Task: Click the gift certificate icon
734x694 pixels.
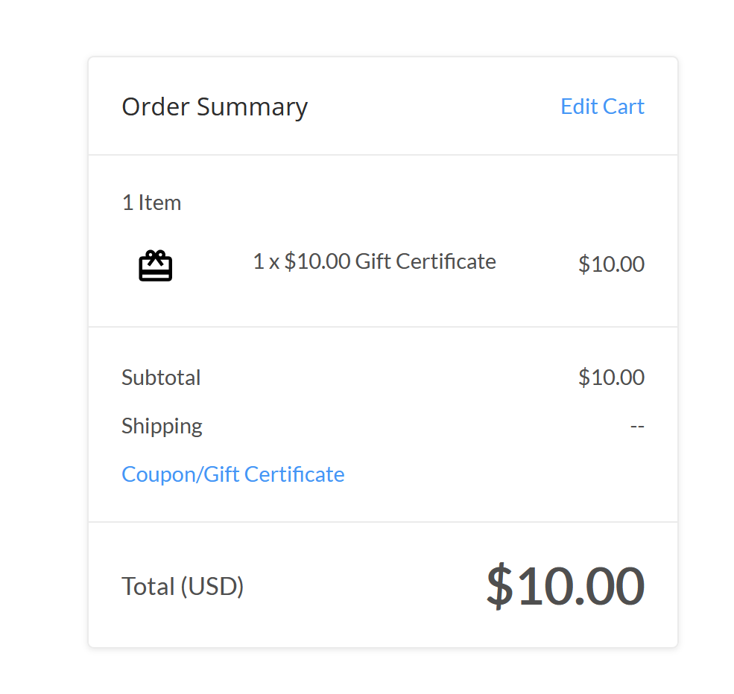Action: [156, 266]
